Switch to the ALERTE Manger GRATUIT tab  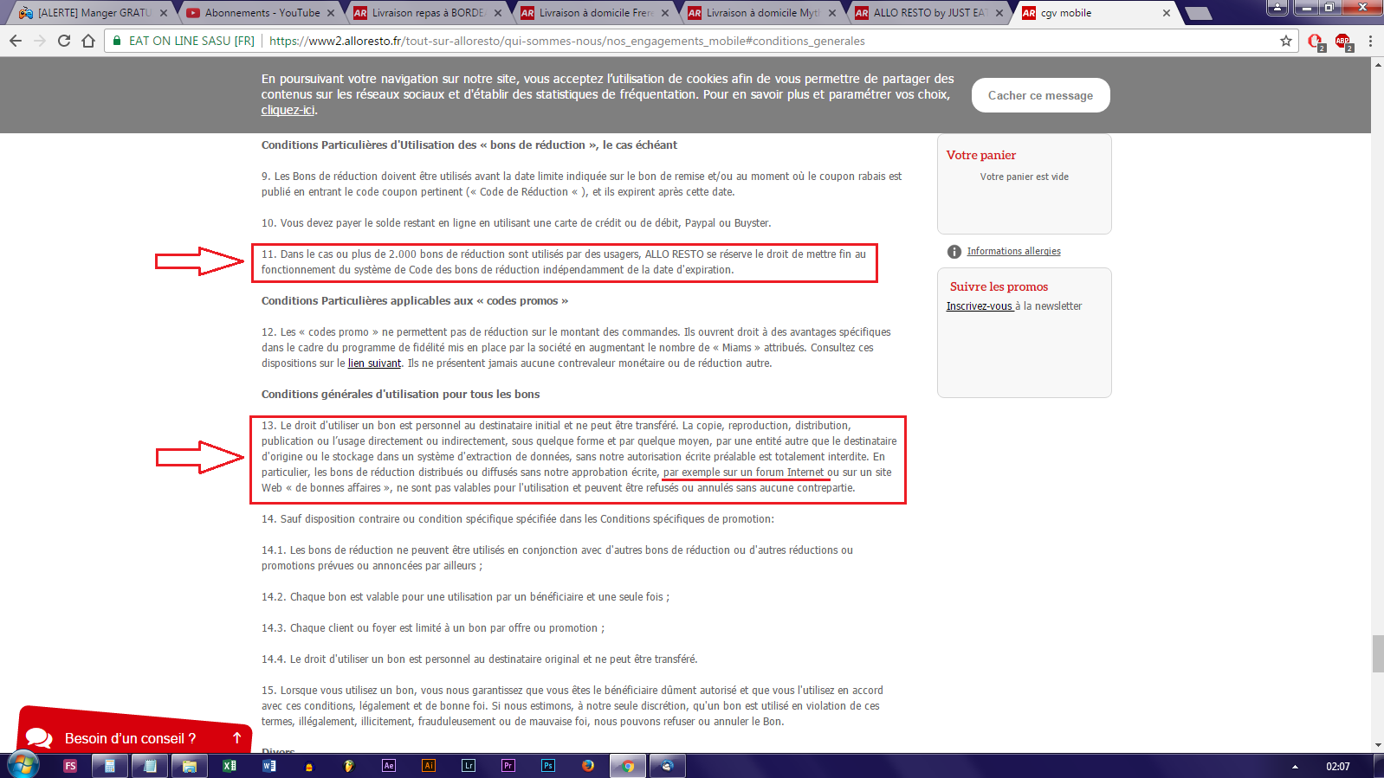[x=94, y=13]
